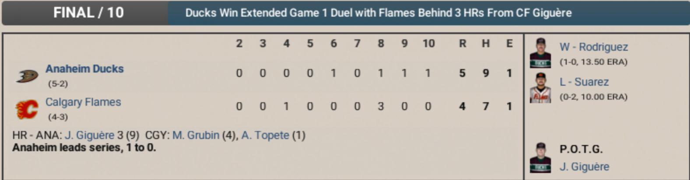This screenshot has width=690, height=180.
Task: Click the Flames' total hits value
Action: point(486,107)
